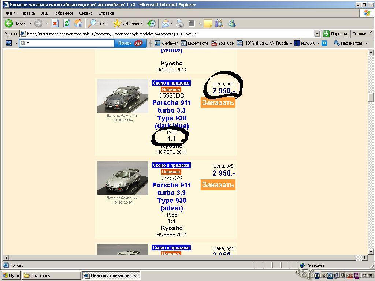Click Ask Поиск search button

(130, 43)
